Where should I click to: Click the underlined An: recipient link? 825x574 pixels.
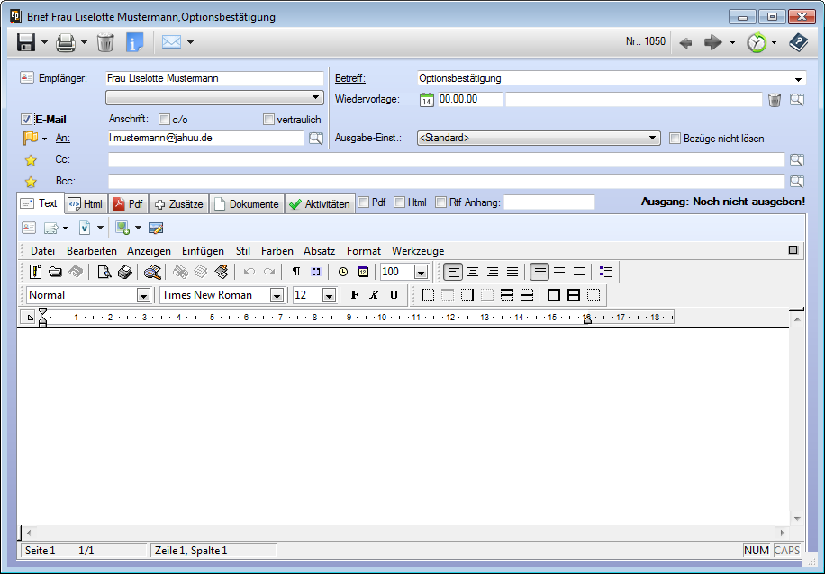click(63, 139)
